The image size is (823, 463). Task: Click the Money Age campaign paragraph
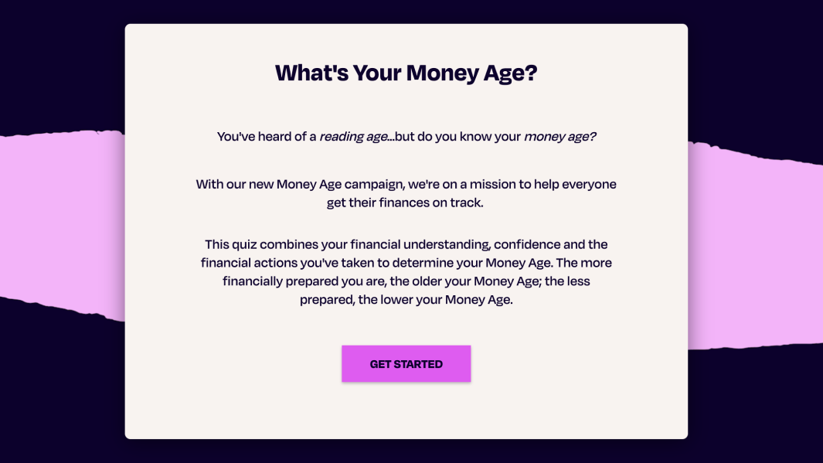(406, 192)
